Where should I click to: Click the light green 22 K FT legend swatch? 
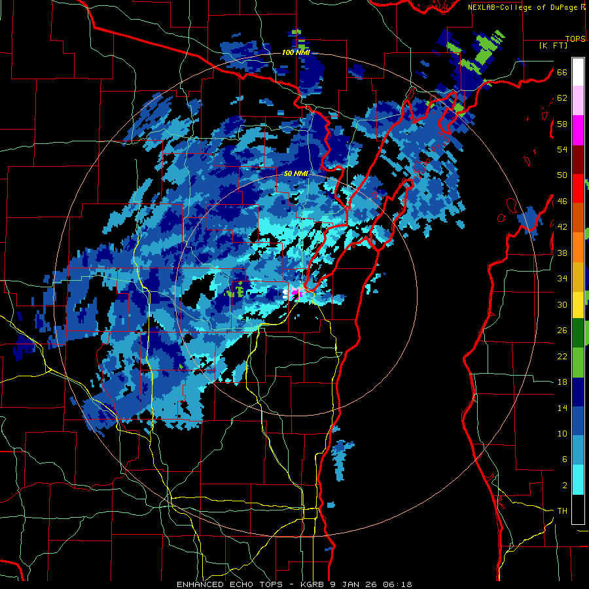pos(578,362)
